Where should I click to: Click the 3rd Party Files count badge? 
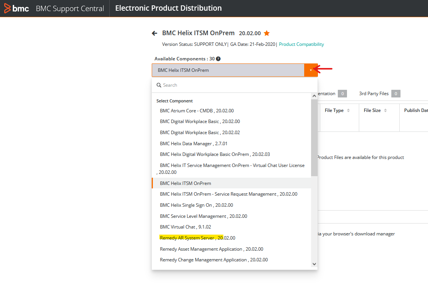coord(396,94)
